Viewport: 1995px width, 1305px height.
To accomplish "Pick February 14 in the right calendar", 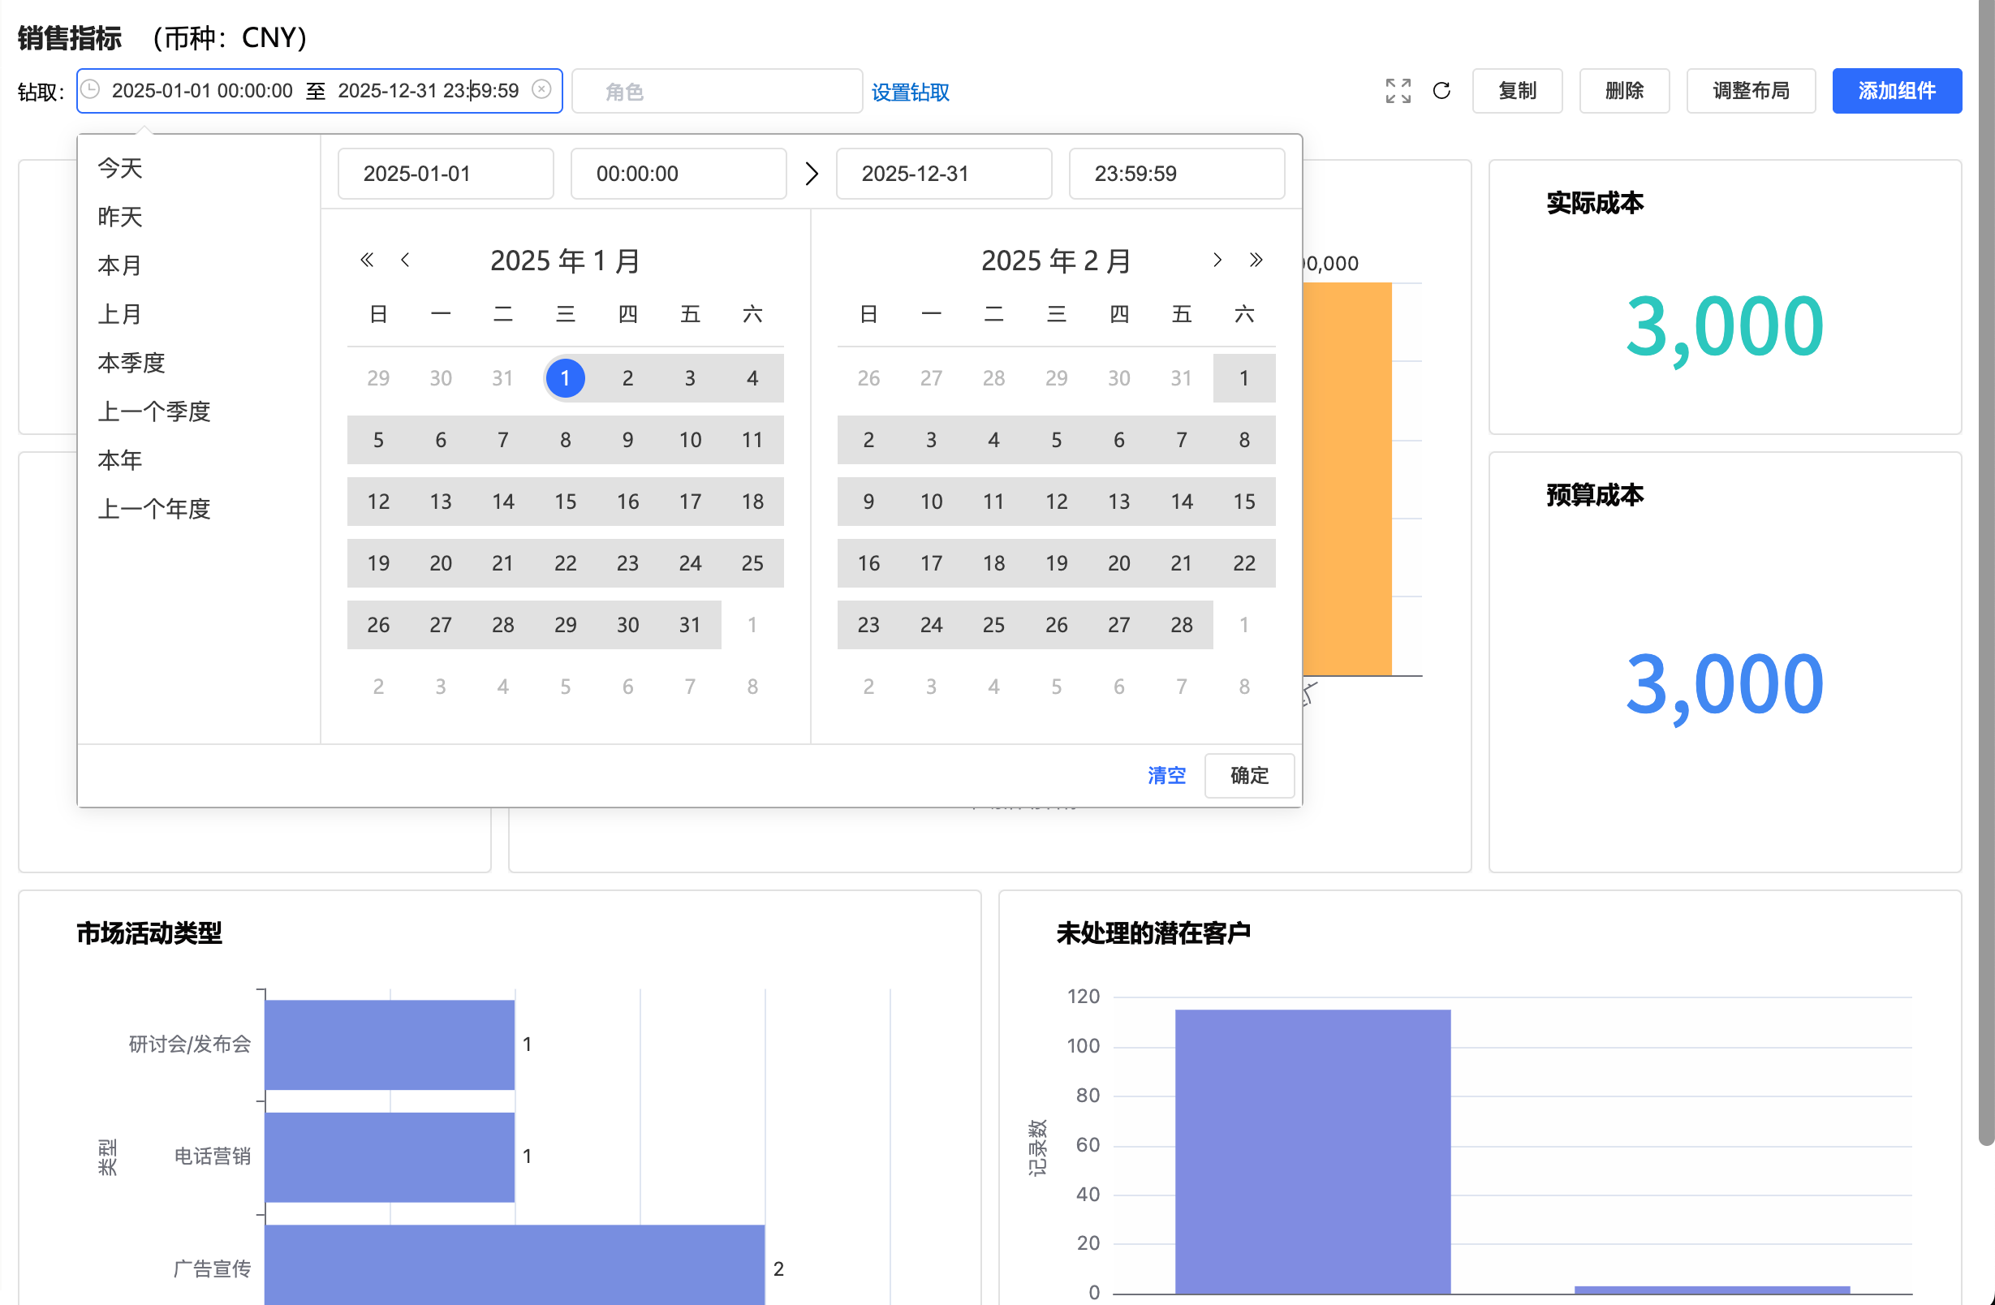I will point(1181,502).
